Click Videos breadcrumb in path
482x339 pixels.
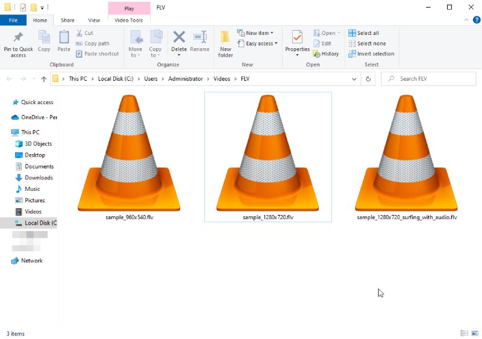(222, 79)
